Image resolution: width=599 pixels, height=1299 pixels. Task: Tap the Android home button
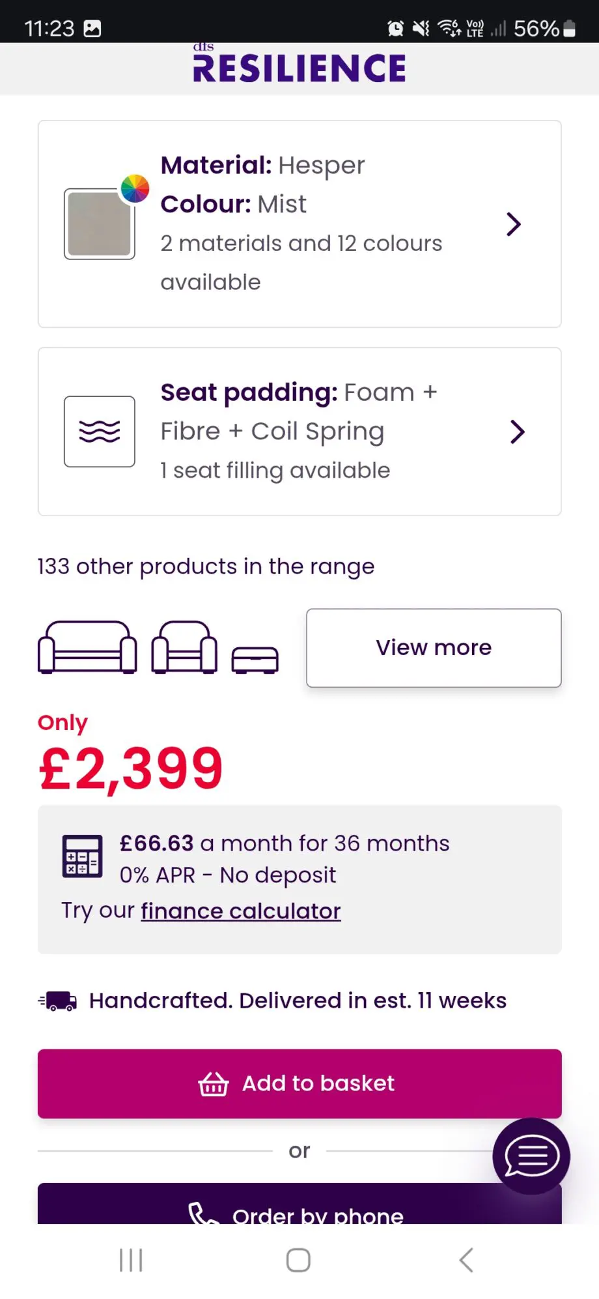click(x=298, y=1260)
